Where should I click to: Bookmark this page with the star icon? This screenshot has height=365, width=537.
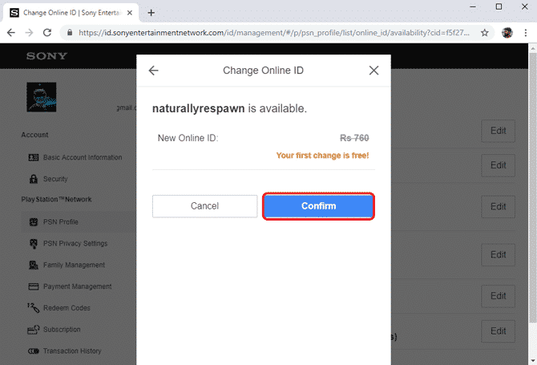click(484, 33)
